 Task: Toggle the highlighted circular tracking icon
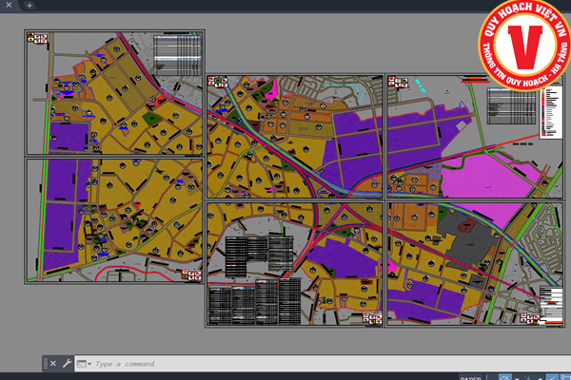(x=504, y=376)
